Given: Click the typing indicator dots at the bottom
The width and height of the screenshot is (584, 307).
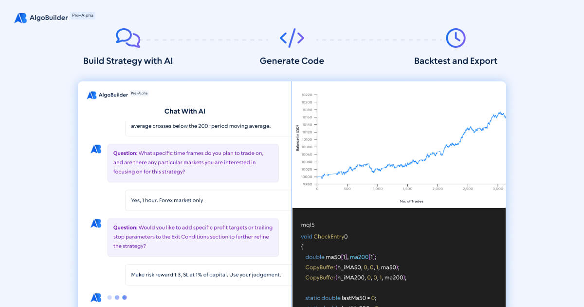Looking at the screenshot, I should coord(116,297).
